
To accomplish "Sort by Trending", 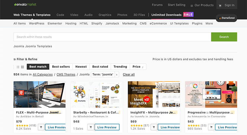I will (120, 67).
